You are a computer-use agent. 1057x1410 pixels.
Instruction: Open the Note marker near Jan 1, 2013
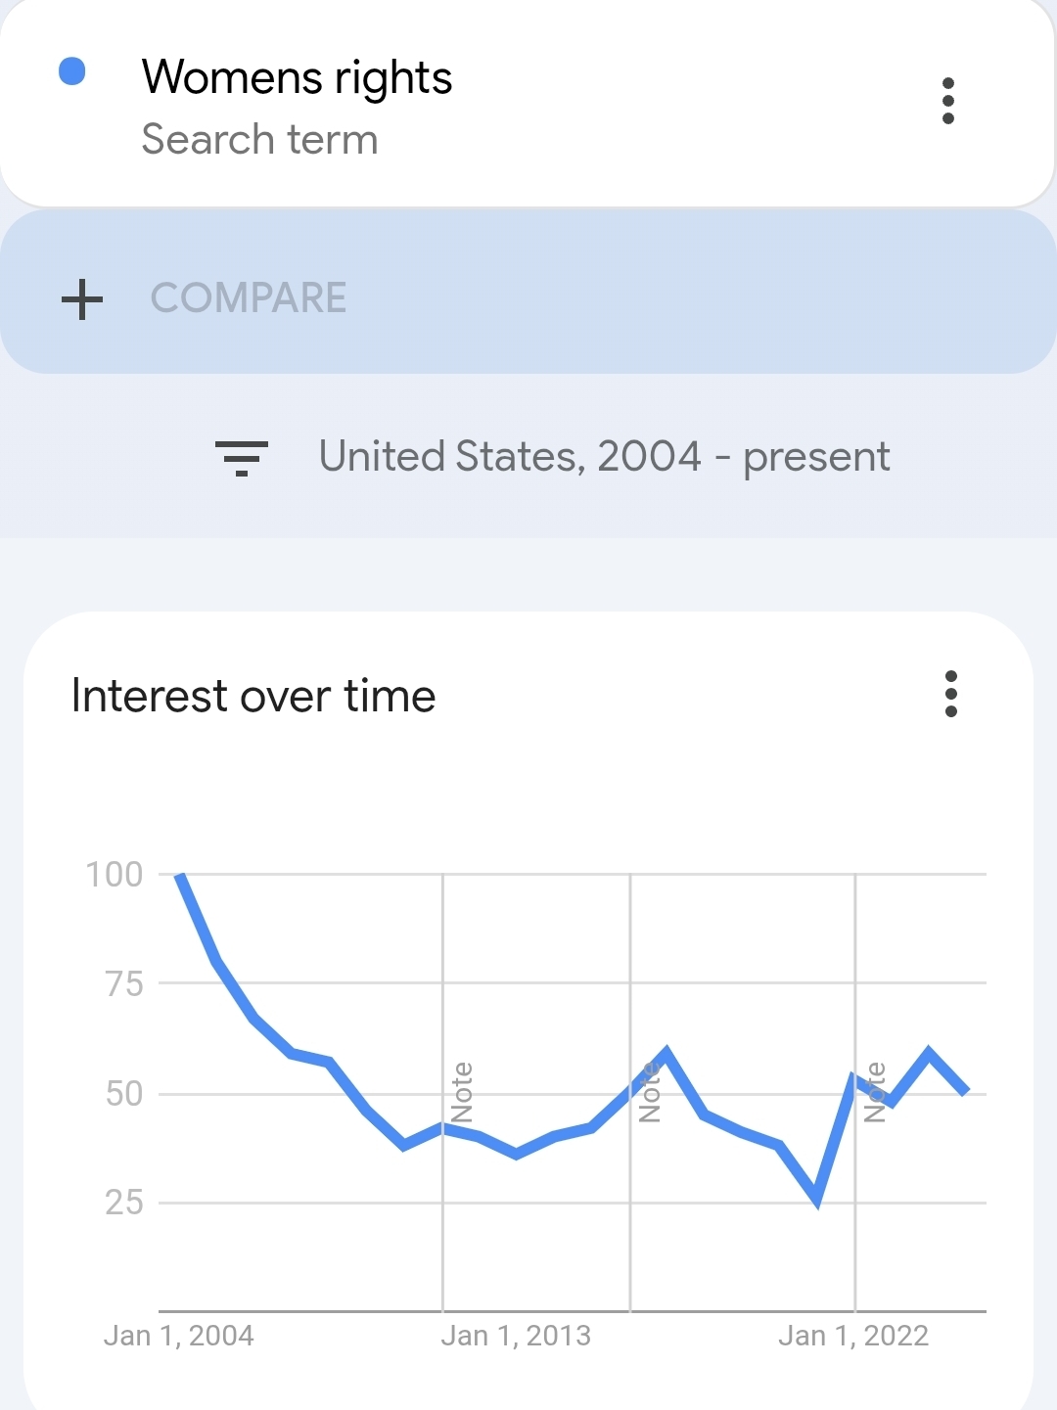[462, 1092]
